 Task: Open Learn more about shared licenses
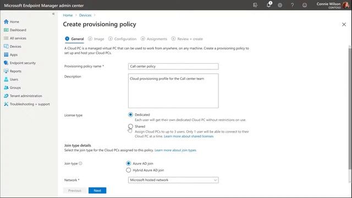pos(189,136)
